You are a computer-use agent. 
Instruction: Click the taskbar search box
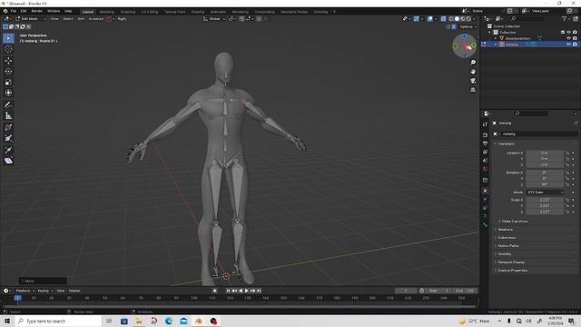(58, 321)
